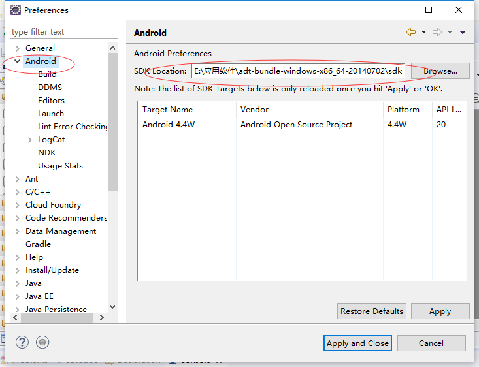Sort by the Target Name column header
Image resolution: width=479 pixels, height=367 pixels.
(167, 110)
